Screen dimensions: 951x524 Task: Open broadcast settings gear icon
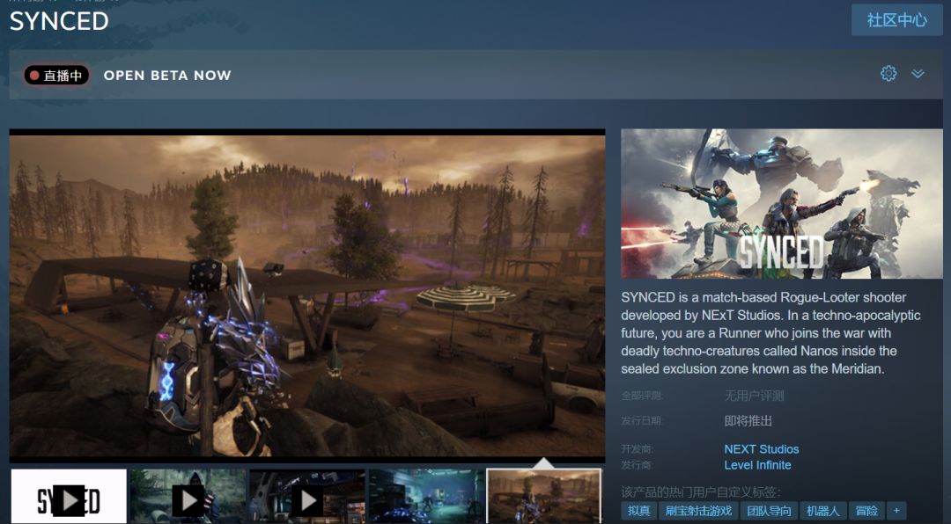[888, 74]
